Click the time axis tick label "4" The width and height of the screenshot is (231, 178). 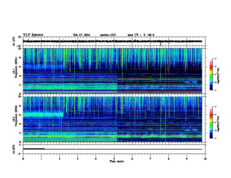tap(96, 159)
